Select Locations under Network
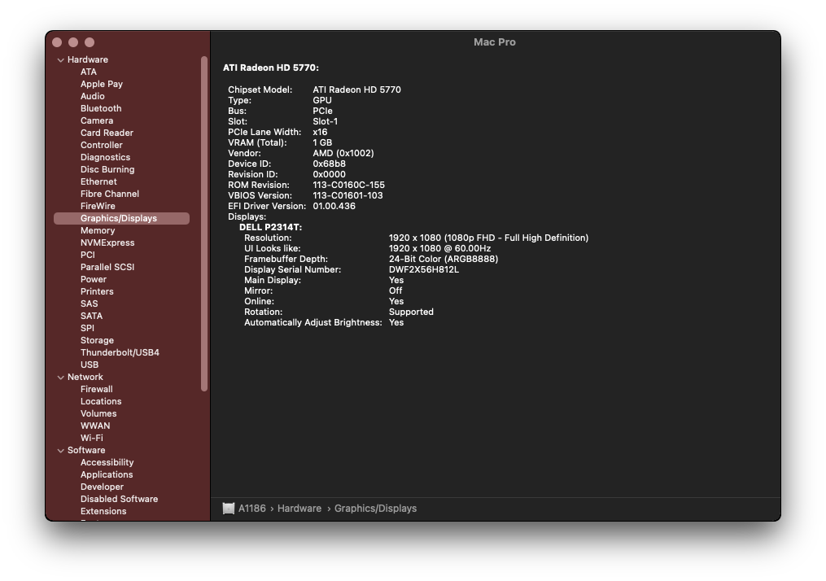 pos(101,401)
